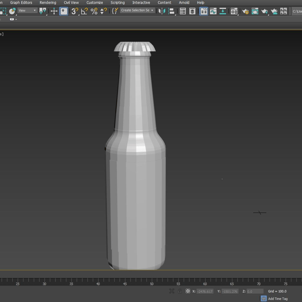Click Add Time Tag

pos(278,299)
